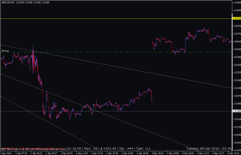Viewport: 241px width, 155px height.
Task: Click the 'Tget: 111' readout
Action: [x=143, y=148]
